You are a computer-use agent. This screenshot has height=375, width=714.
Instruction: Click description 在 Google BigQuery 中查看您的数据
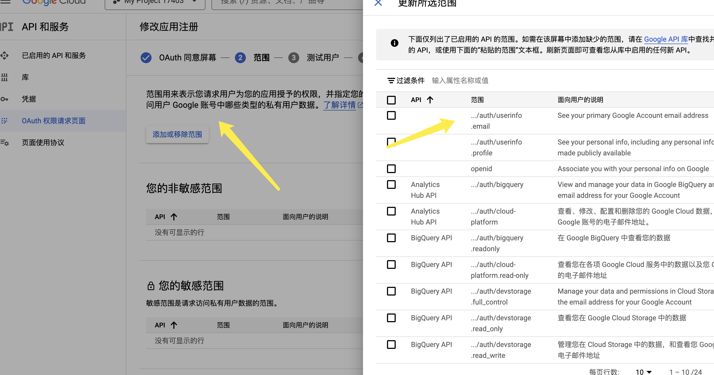614,238
